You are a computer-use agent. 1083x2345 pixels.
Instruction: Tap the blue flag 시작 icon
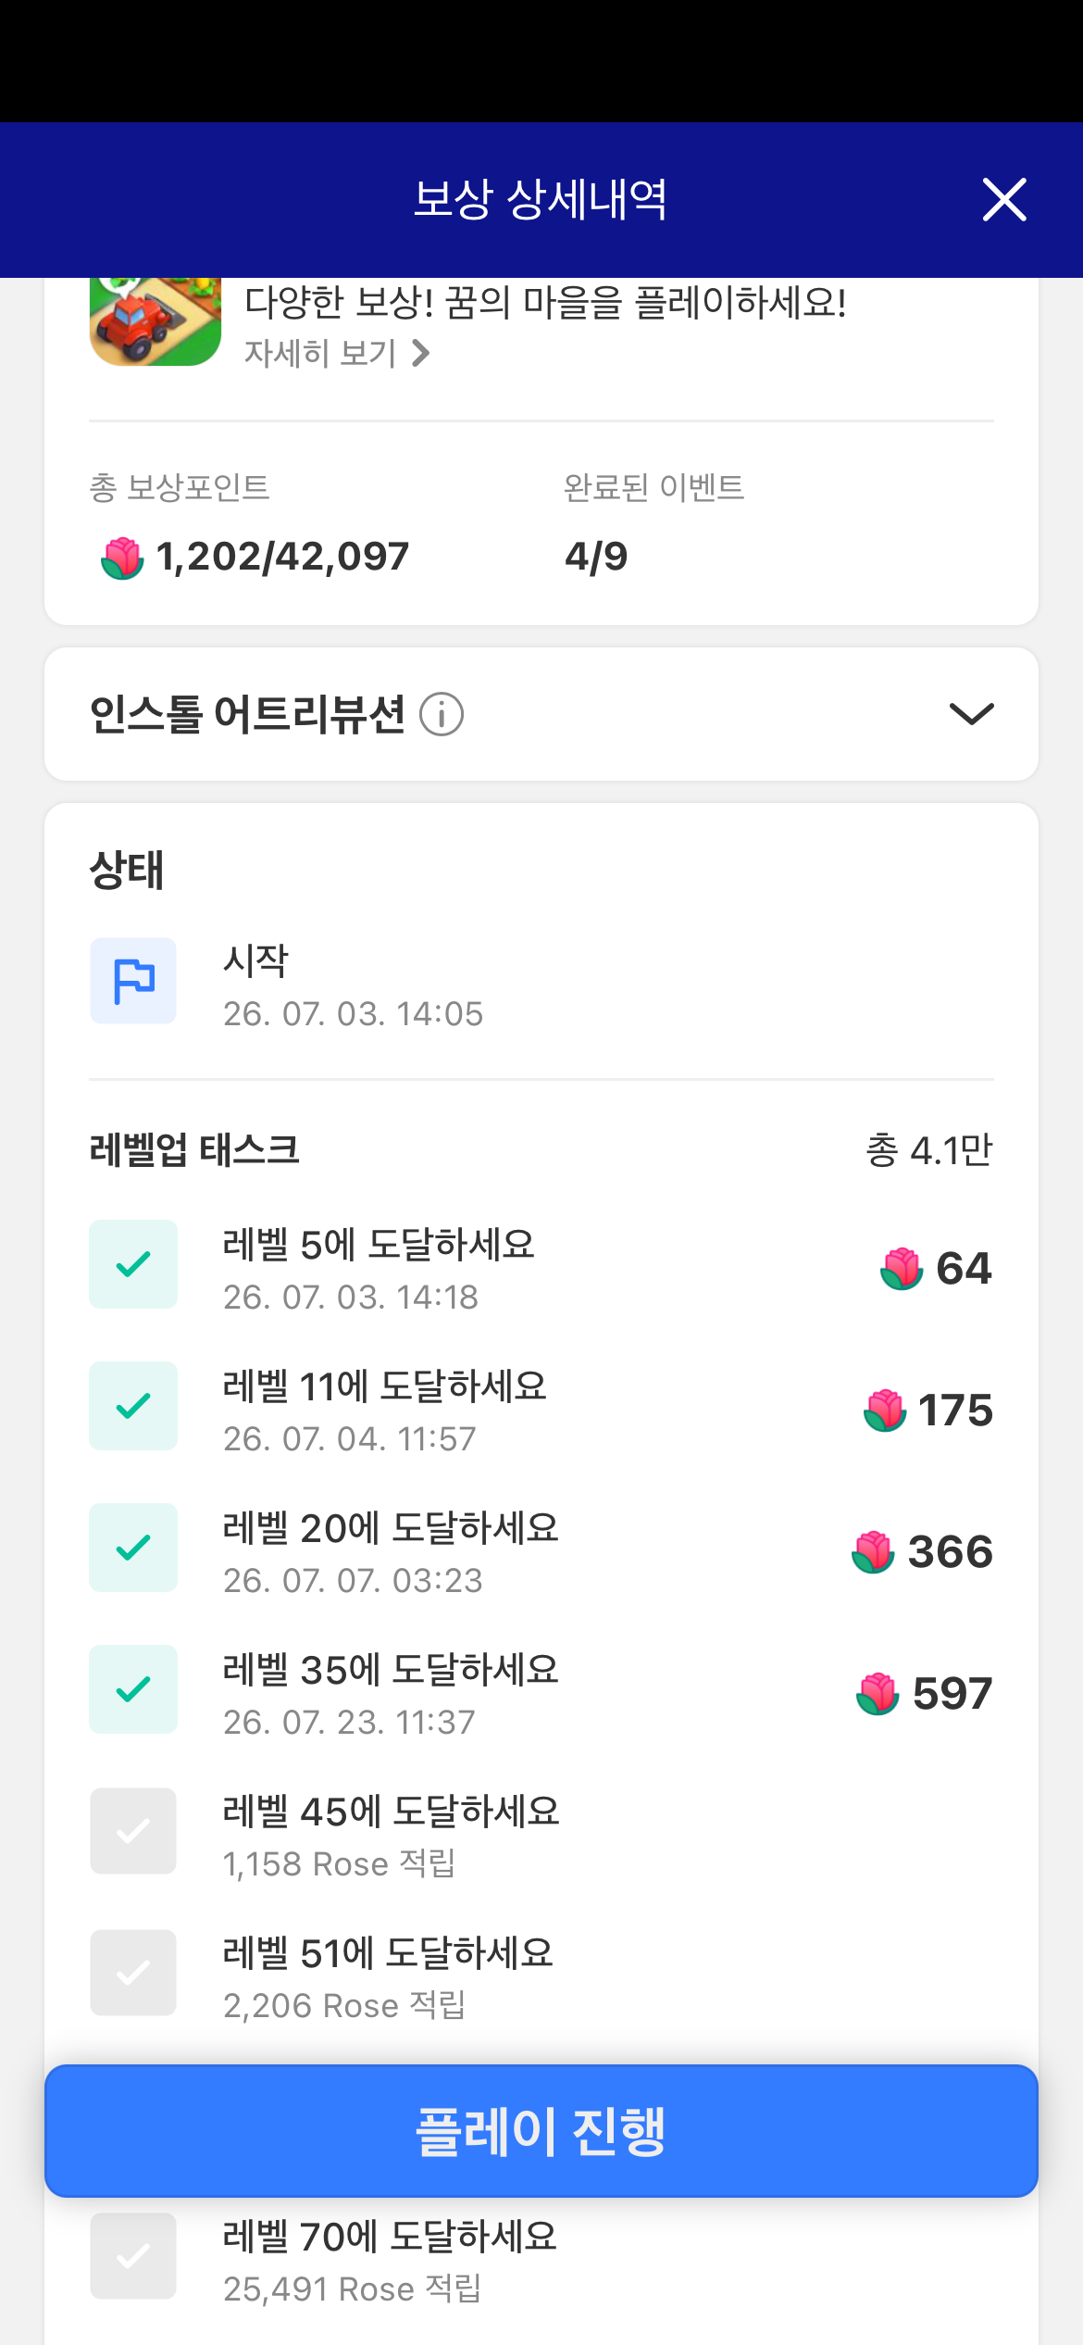[133, 981]
